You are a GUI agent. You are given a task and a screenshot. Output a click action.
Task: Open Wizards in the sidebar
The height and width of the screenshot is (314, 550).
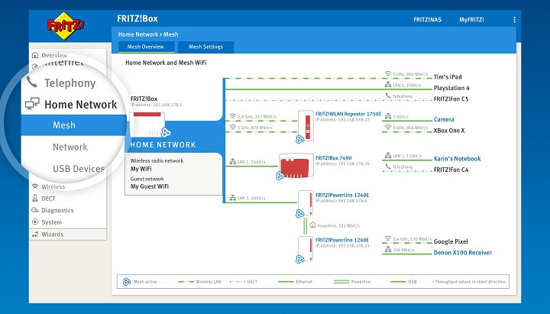click(53, 235)
